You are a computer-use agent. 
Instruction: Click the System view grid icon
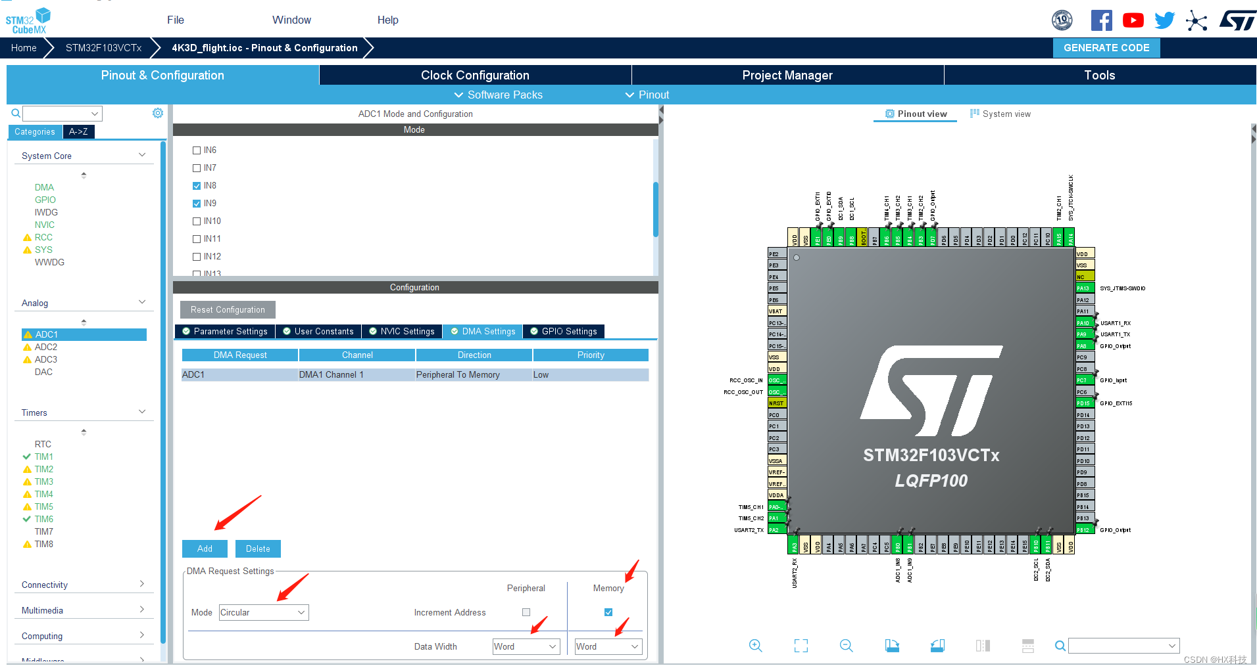[x=975, y=114]
